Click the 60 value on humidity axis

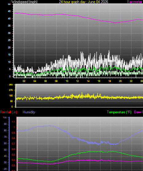click(5, 143)
